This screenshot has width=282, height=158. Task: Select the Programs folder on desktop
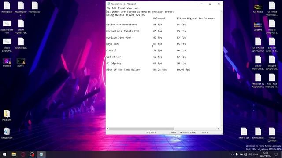click(x=7, y=115)
